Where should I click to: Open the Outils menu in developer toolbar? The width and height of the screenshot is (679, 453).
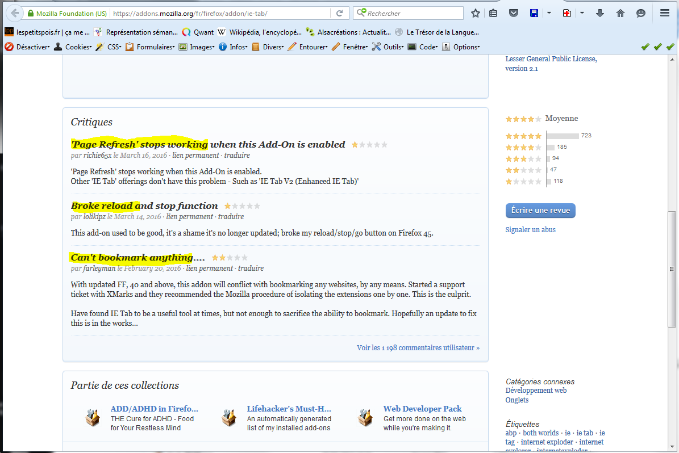point(388,47)
